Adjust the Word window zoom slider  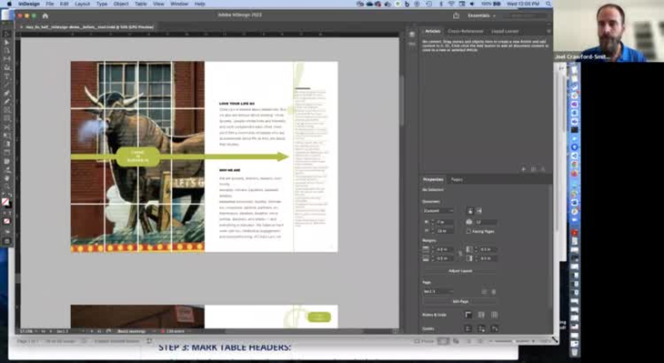pyautogui.click(x=515, y=341)
